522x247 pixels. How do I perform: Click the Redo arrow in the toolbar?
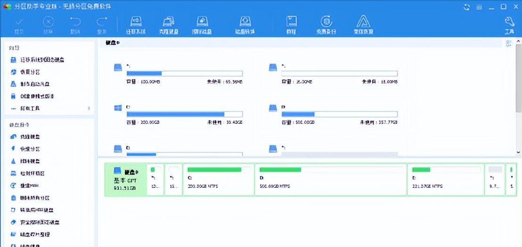point(102,25)
